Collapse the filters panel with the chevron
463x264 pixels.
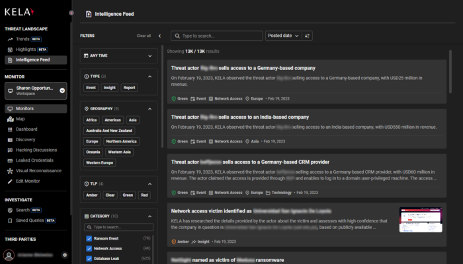coord(160,36)
